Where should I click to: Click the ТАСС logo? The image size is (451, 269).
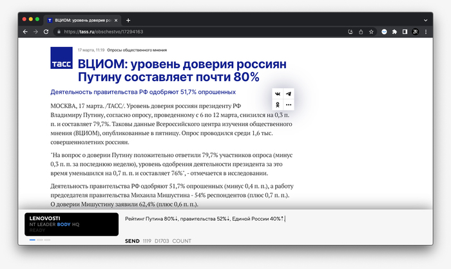(x=61, y=58)
